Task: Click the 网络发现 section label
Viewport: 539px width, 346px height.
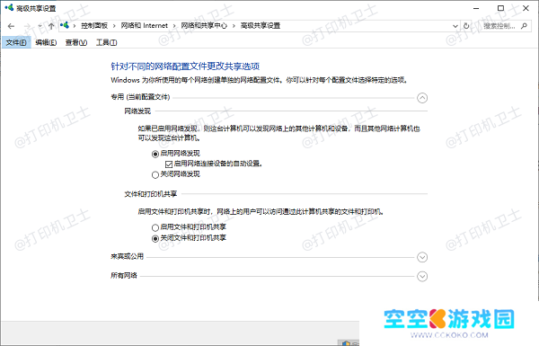Action: [137, 111]
